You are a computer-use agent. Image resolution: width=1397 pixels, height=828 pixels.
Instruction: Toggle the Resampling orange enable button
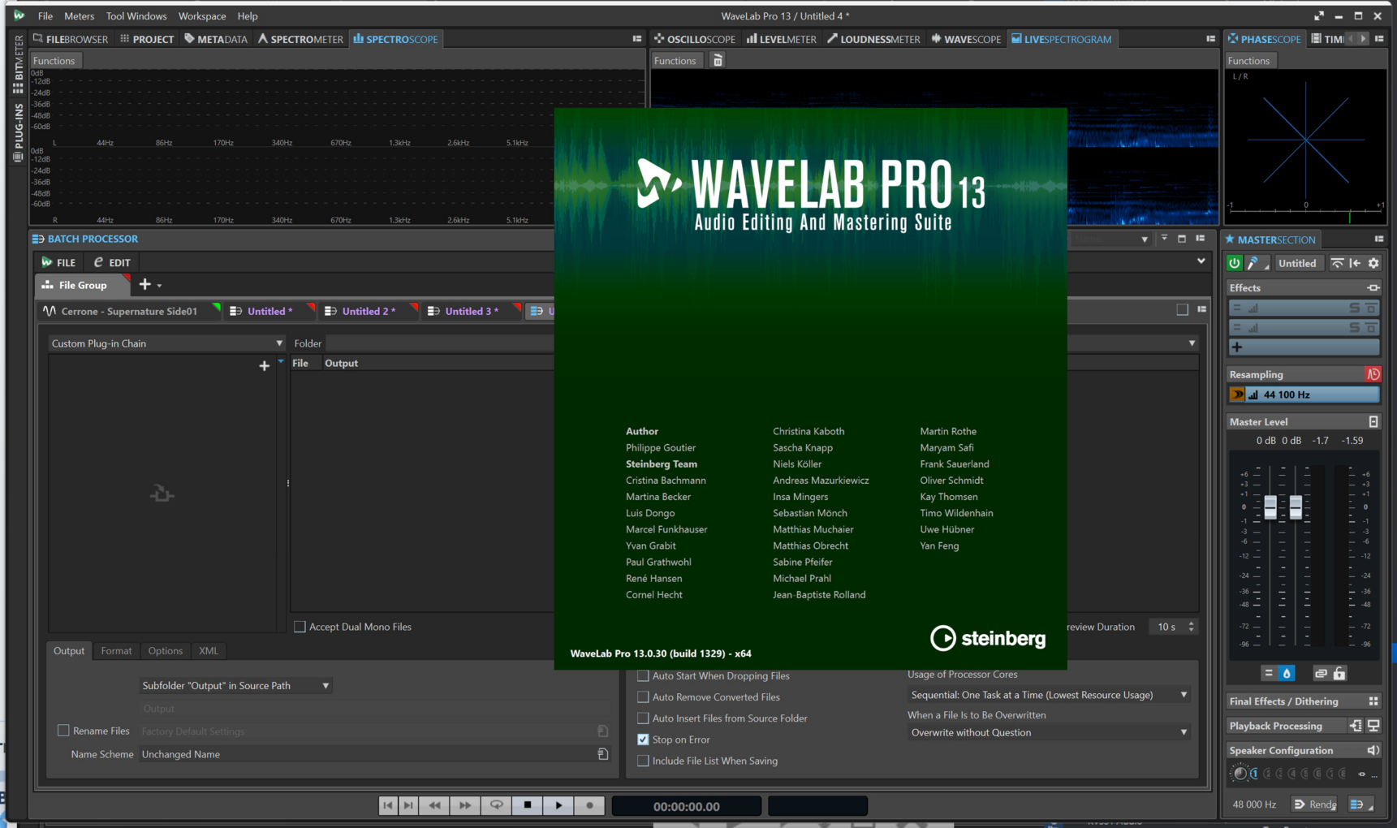pyautogui.click(x=1237, y=395)
